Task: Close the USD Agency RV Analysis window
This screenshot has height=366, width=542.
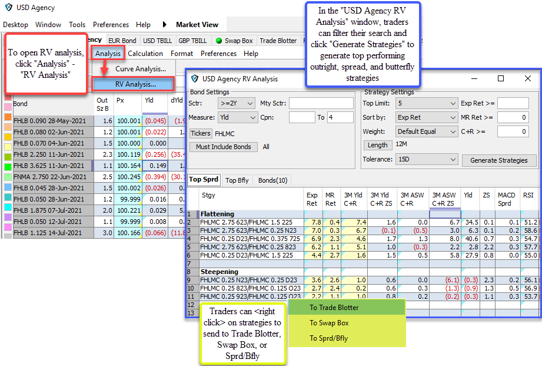Action: pos(527,78)
